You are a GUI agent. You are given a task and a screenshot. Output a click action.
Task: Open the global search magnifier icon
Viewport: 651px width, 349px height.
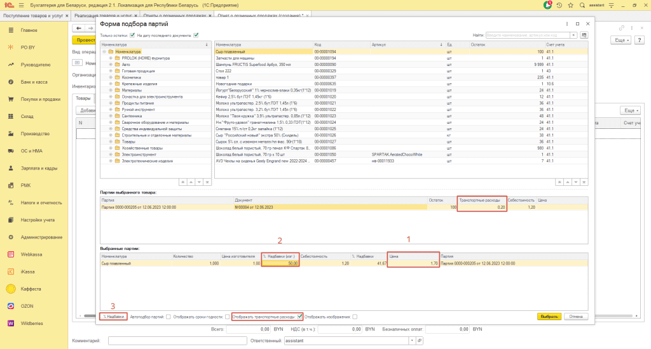(x=582, y=5)
